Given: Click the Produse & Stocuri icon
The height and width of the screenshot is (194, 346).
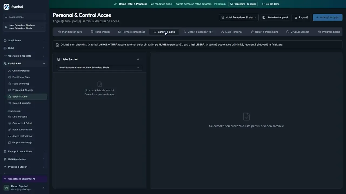Looking at the screenshot, I should [5, 167].
